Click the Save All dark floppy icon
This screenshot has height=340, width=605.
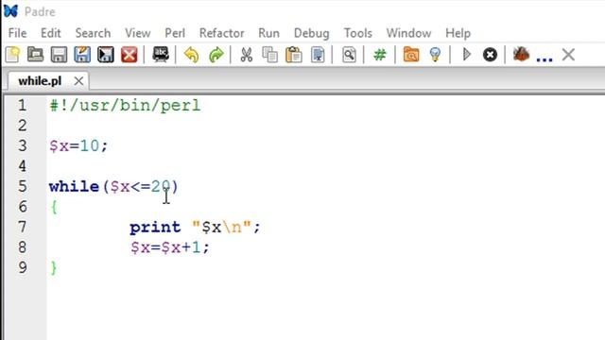click(x=105, y=55)
